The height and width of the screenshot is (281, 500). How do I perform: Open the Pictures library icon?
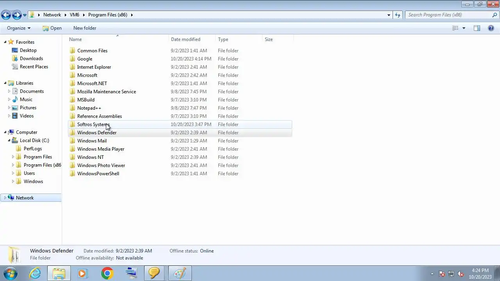15,108
